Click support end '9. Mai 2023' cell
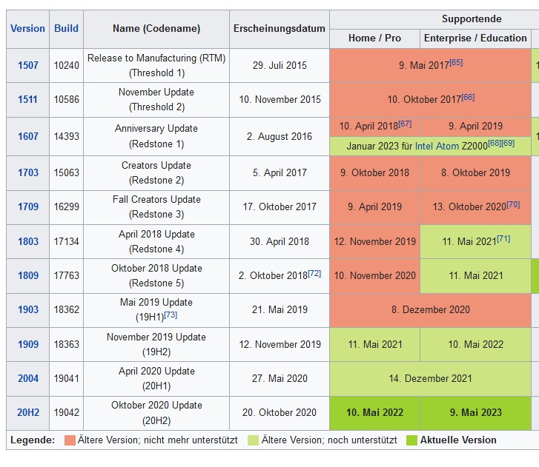539x467 pixels. (x=476, y=413)
